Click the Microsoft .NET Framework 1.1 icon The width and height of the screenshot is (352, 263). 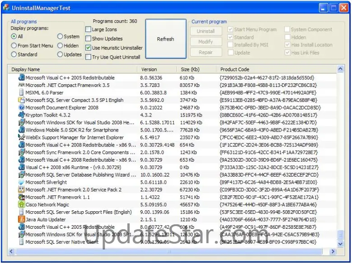[x=21, y=197]
